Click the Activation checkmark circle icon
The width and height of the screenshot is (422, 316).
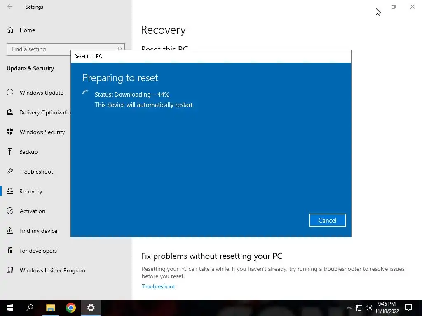click(x=10, y=211)
